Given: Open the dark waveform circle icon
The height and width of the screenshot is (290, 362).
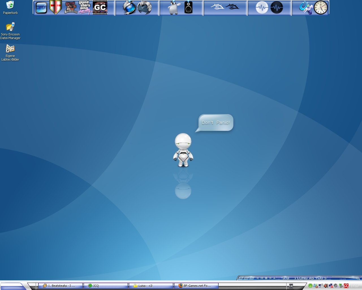Looking at the screenshot, I should (277, 8).
